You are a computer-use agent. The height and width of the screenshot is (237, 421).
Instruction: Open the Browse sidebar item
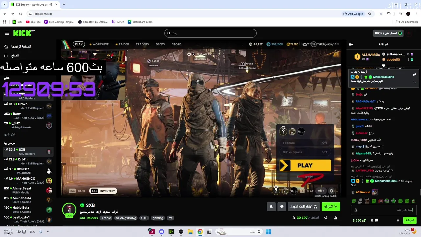(x=12, y=56)
